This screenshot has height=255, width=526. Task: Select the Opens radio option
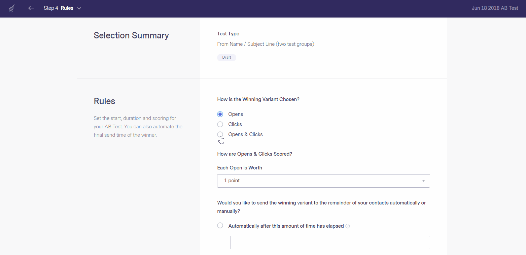(x=220, y=114)
